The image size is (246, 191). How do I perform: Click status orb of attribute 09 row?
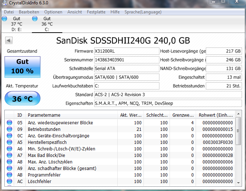(x=9, y=129)
